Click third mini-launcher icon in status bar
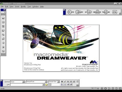 109,88
